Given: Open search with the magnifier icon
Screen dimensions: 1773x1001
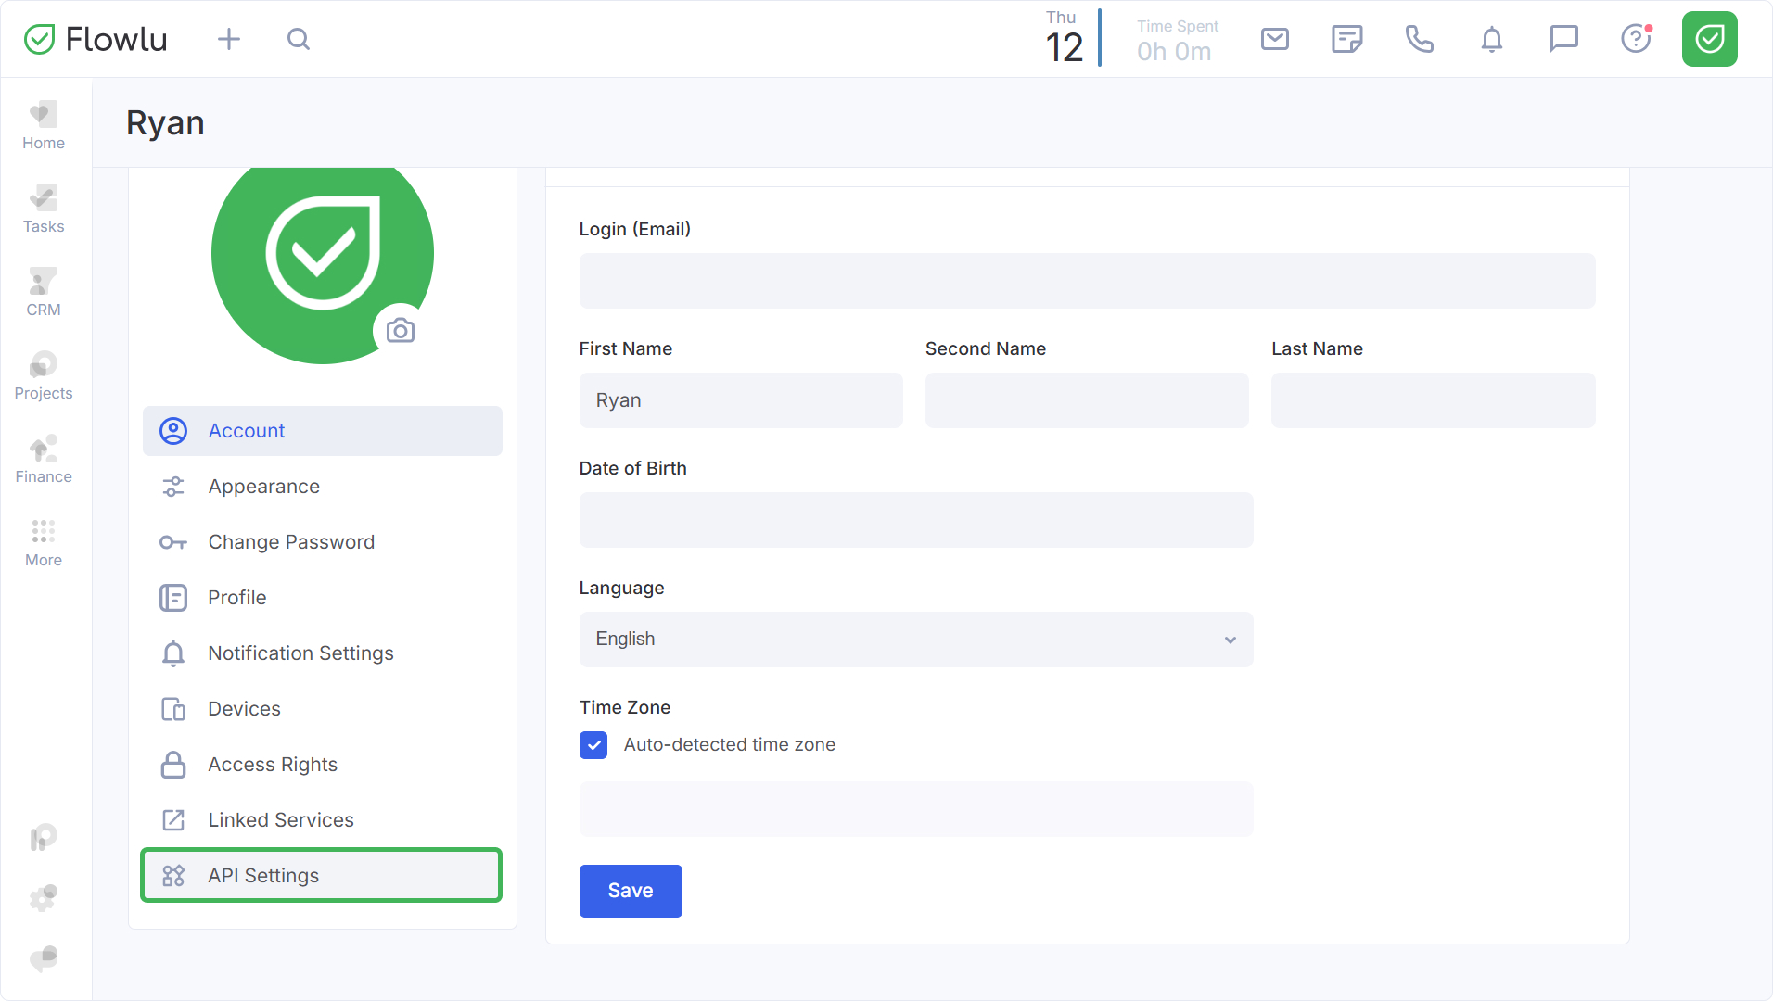Looking at the screenshot, I should [x=298, y=39].
